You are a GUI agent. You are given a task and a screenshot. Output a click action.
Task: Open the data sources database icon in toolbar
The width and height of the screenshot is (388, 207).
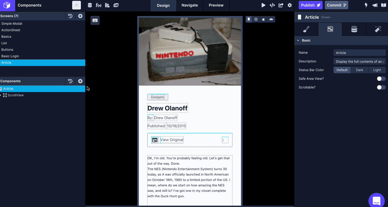pos(90,5)
